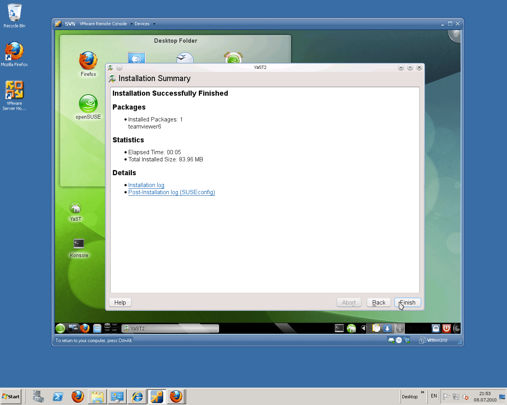This screenshot has width=507, height=405.
Task: Click the EN language indicator
Action: coord(434,396)
